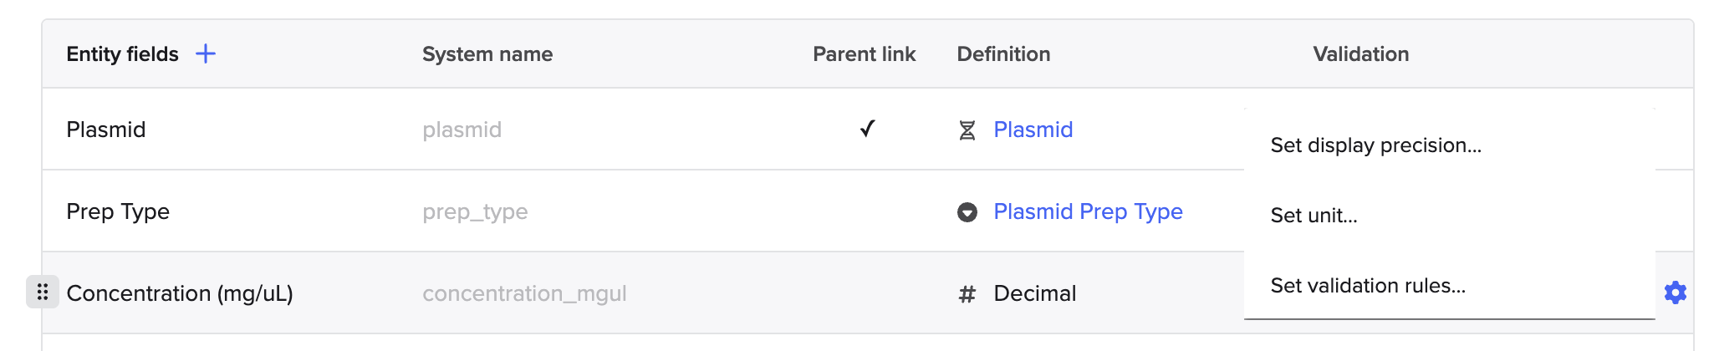This screenshot has height=351, width=1714.
Task: Select the Set unit menu option
Action: (x=1314, y=216)
